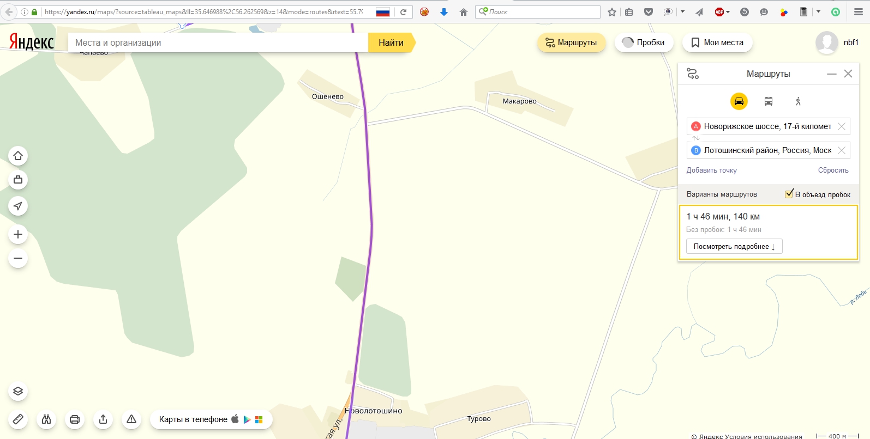Click the 'Найти' search button

coord(391,42)
